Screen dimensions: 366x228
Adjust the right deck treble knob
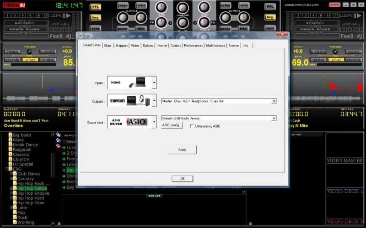205,22
